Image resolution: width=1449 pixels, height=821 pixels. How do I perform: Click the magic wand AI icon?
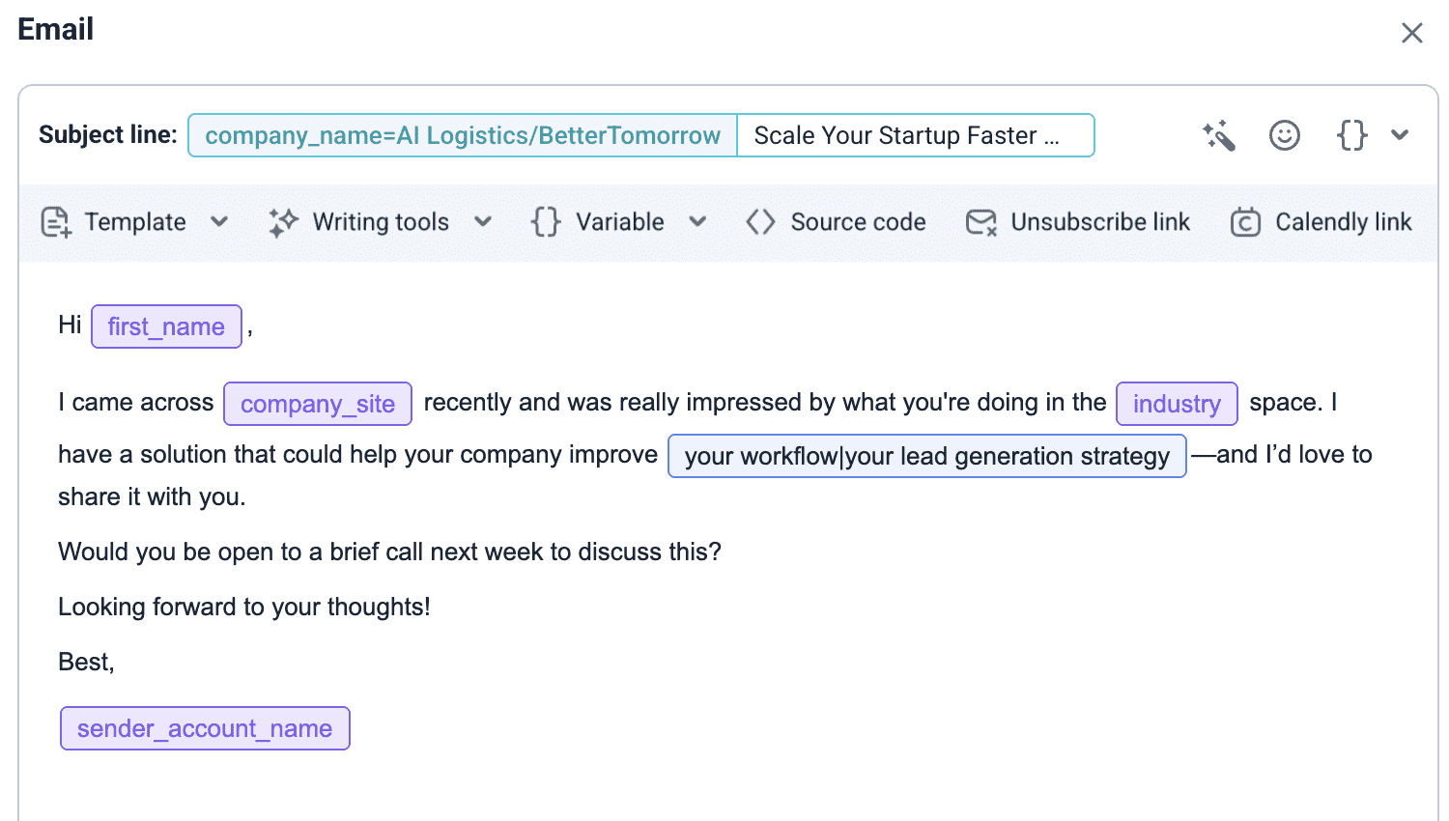tap(1219, 136)
